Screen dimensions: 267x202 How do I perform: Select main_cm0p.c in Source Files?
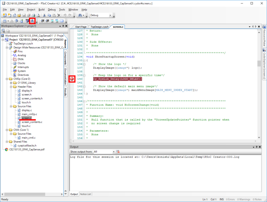pos(29,114)
